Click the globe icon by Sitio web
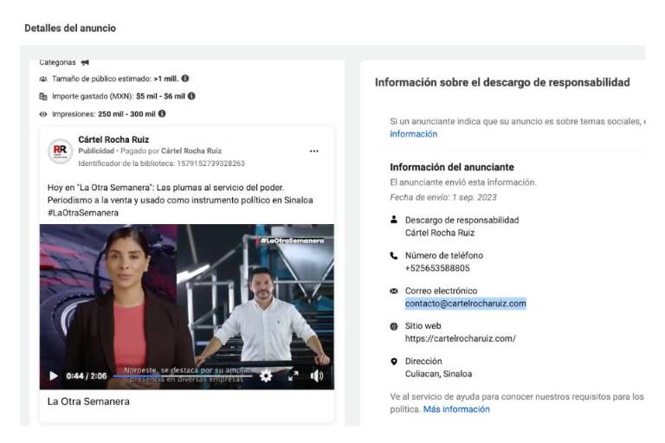This screenshot has width=665, height=443. pyautogui.click(x=394, y=326)
